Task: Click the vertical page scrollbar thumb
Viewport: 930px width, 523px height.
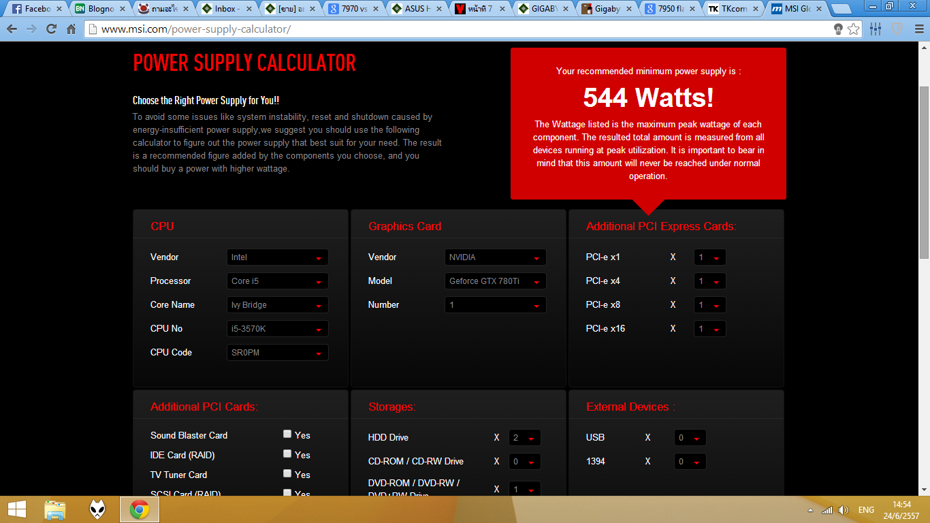Action: point(924,172)
